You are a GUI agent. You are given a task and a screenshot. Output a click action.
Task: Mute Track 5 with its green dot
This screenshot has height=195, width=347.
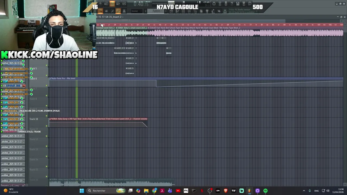click(x=47, y=75)
